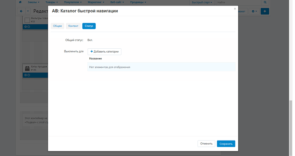This screenshot has width=295, height=156.
Task: Switch to the Контент tab
Action: [x=73, y=26]
